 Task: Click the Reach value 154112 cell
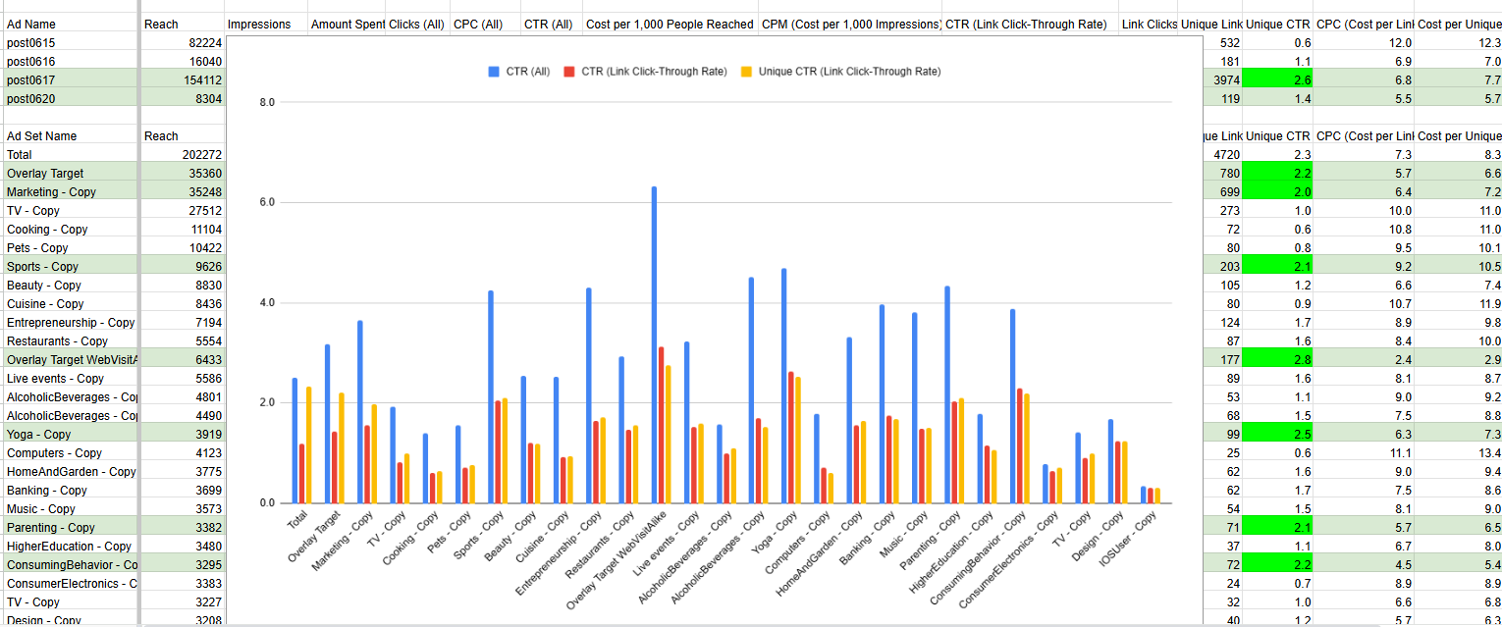[x=183, y=79]
